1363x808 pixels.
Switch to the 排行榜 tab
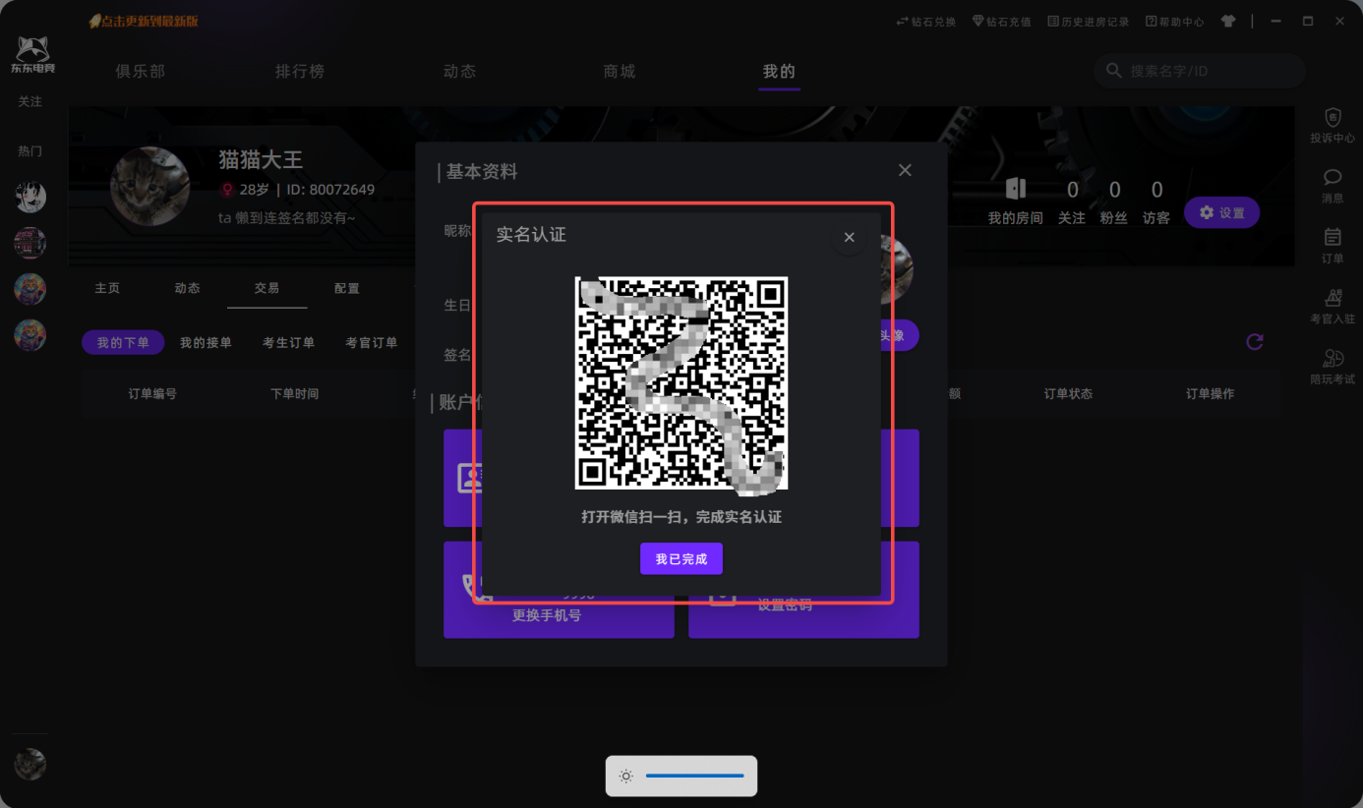(300, 71)
